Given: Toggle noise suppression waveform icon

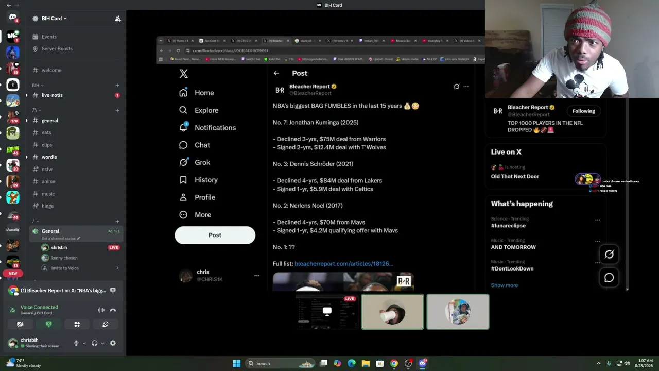Looking at the screenshot, I should [101, 310].
